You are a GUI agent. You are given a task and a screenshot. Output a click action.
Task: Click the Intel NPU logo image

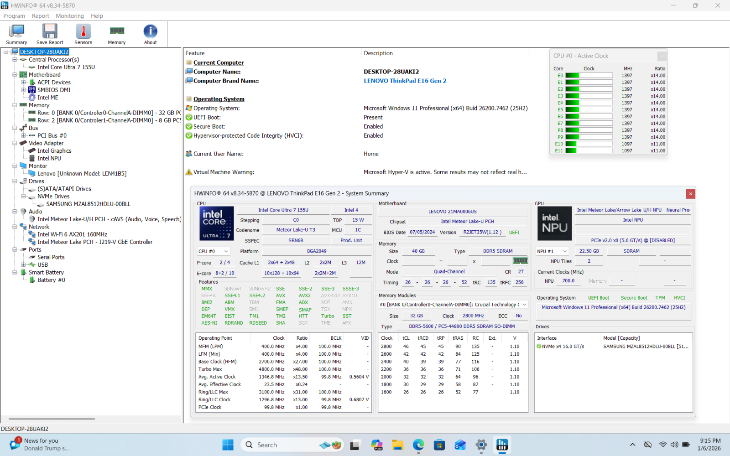tap(555, 223)
